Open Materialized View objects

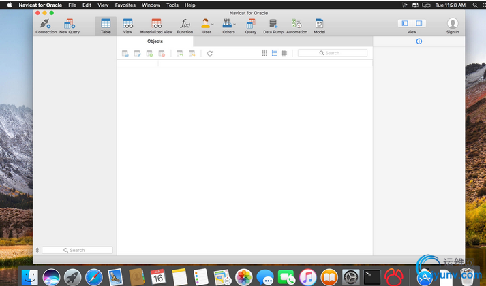156,26
